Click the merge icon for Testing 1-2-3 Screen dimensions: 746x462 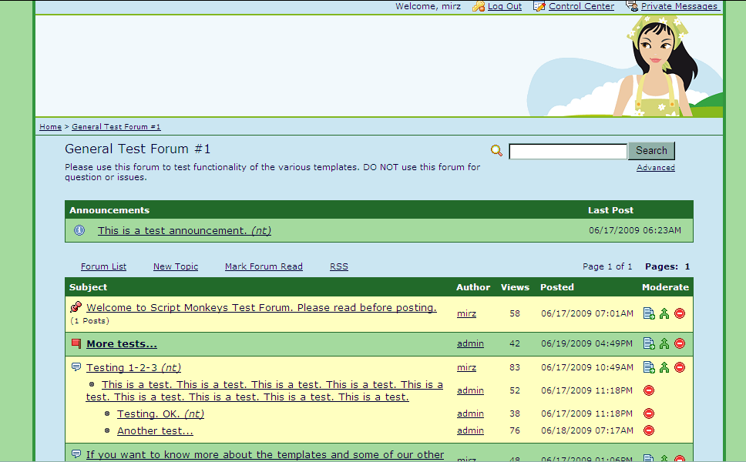[664, 367]
